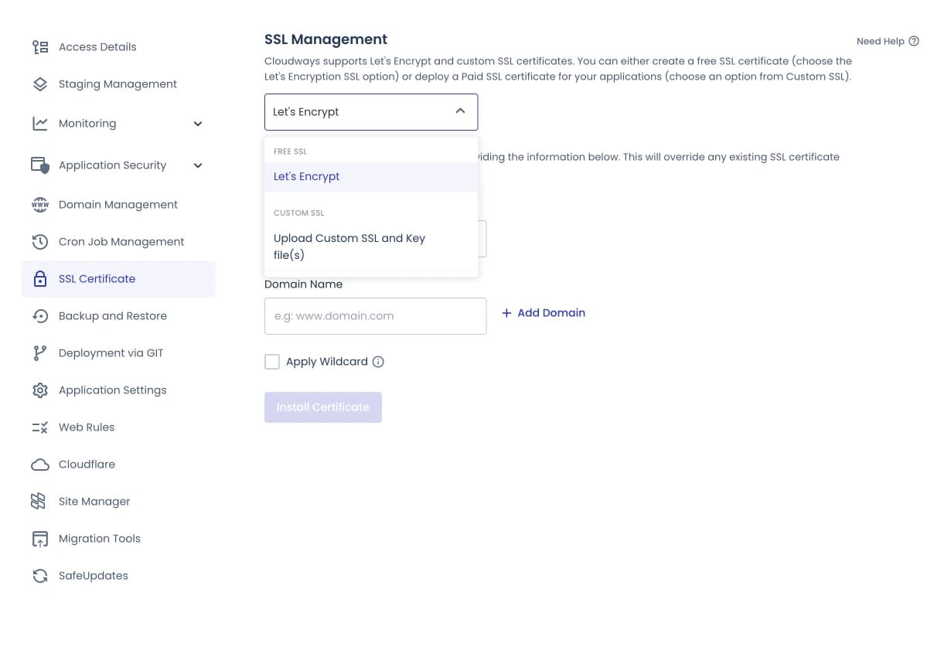Open Site Manager
This screenshot has height=647, width=934.
pos(118,502)
